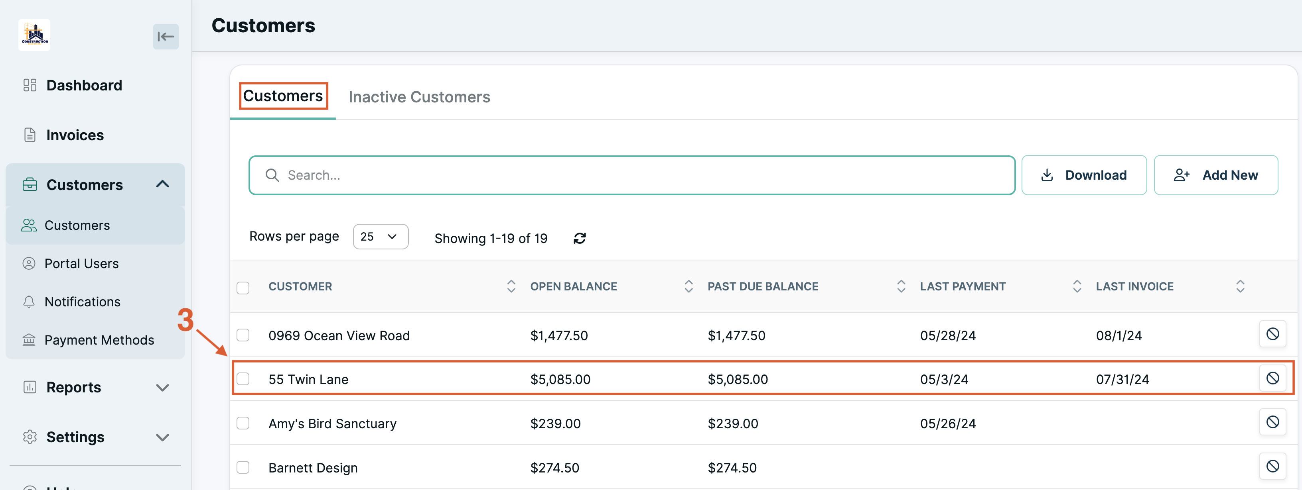Viewport: 1302px width, 490px height.
Task: Focus the customer Search field
Action: (x=632, y=175)
